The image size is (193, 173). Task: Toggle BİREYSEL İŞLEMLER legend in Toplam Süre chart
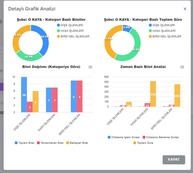(x=165, y=37)
